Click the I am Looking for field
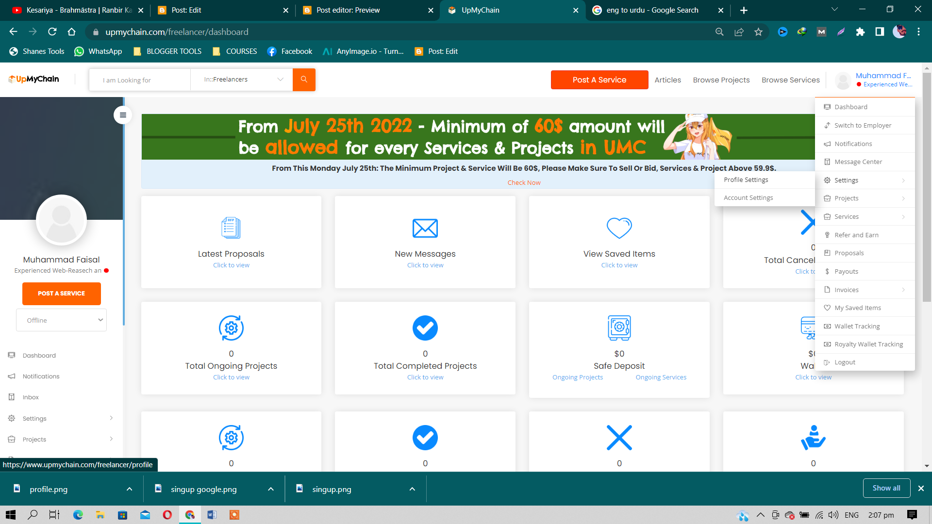The width and height of the screenshot is (932, 524). click(x=140, y=80)
